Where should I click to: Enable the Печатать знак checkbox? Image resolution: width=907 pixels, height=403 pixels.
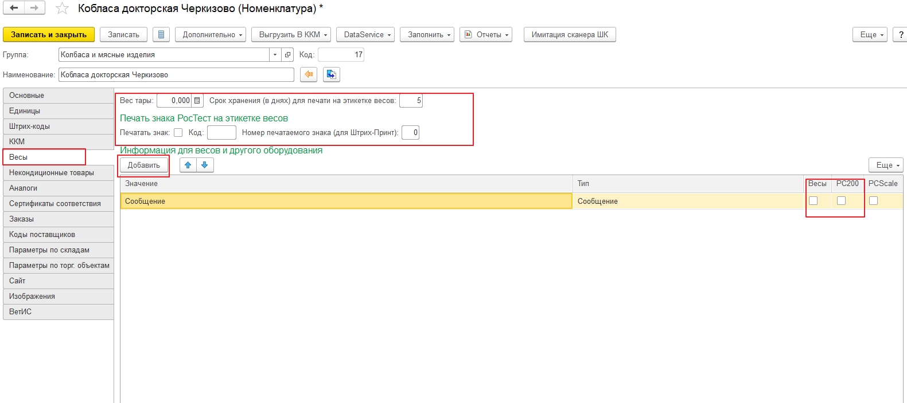coord(178,133)
